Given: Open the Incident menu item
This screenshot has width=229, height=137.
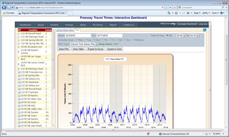Looking at the screenshot, I should 54,25.
